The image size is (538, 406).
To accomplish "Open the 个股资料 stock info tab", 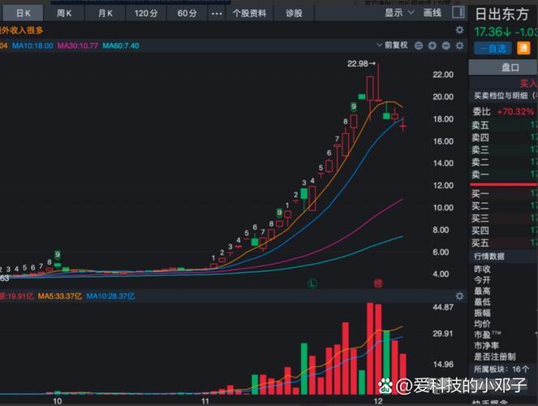I will [x=249, y=13].
